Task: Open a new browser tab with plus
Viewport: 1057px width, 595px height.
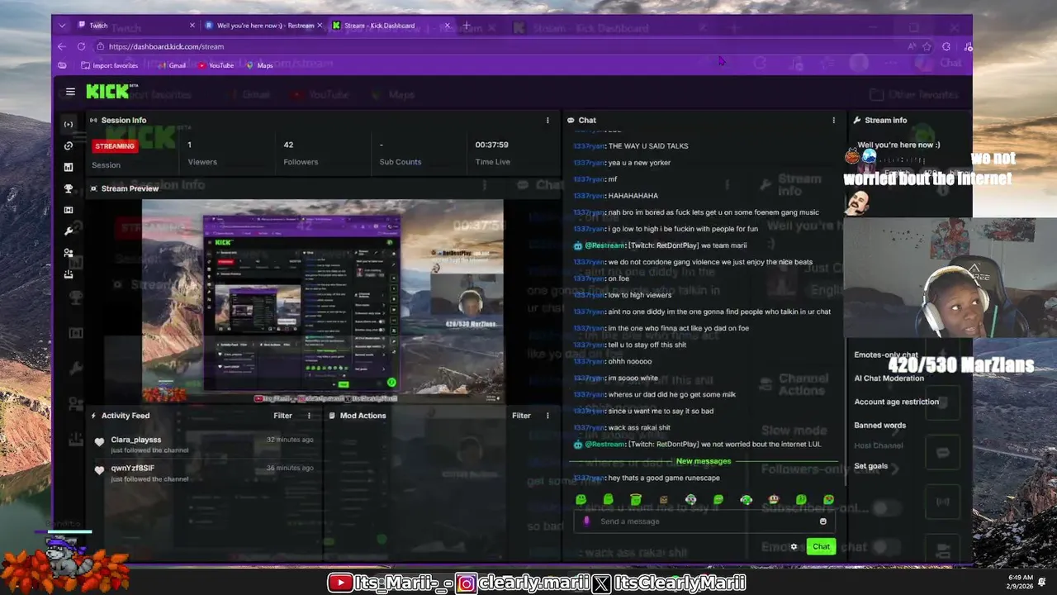Action: coord(466,26)
